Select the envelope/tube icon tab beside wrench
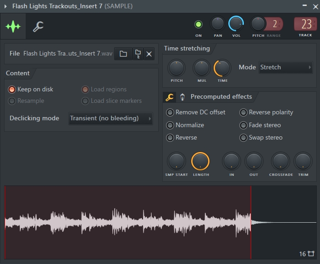Image resolution: width=320 pixels, height=264 pixels. coord(182,97)
